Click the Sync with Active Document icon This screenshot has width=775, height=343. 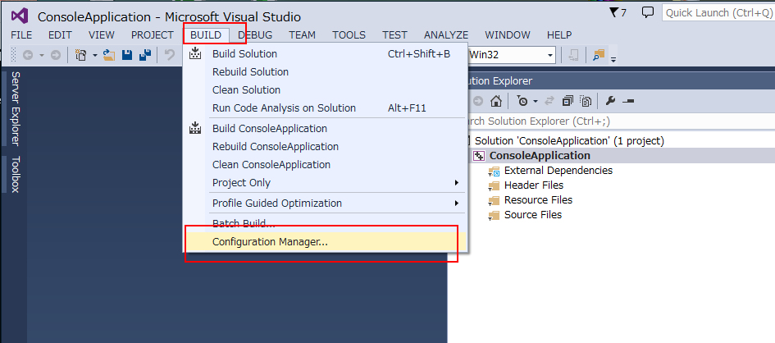(549, 101)
